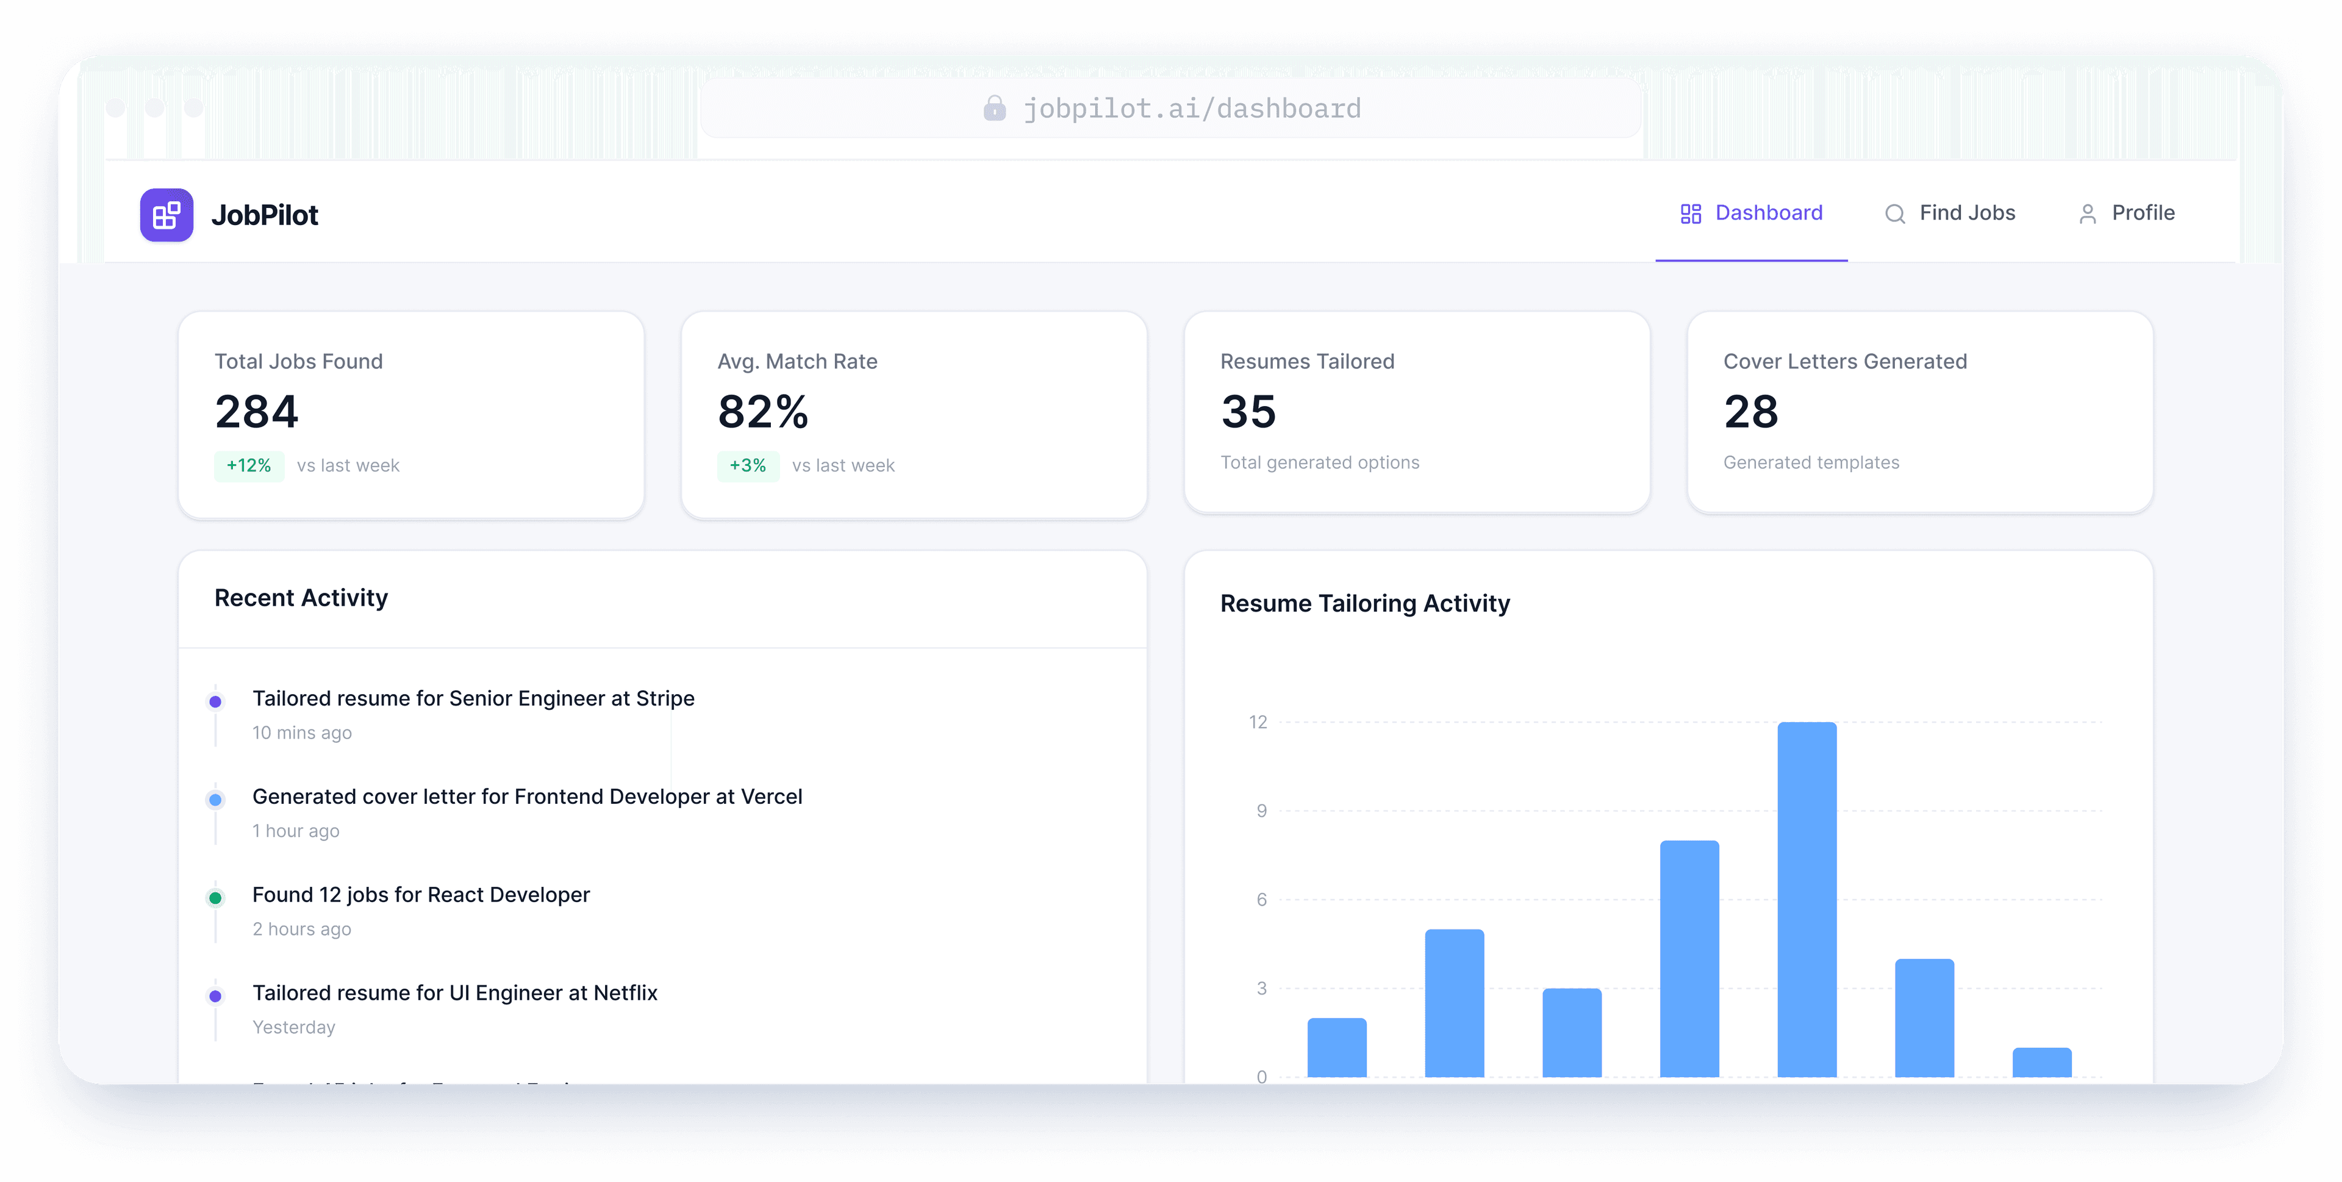Click the JobPilot brand name
The height and width of the screenshot is (1182, 2342).
click(x=265, y=215)
